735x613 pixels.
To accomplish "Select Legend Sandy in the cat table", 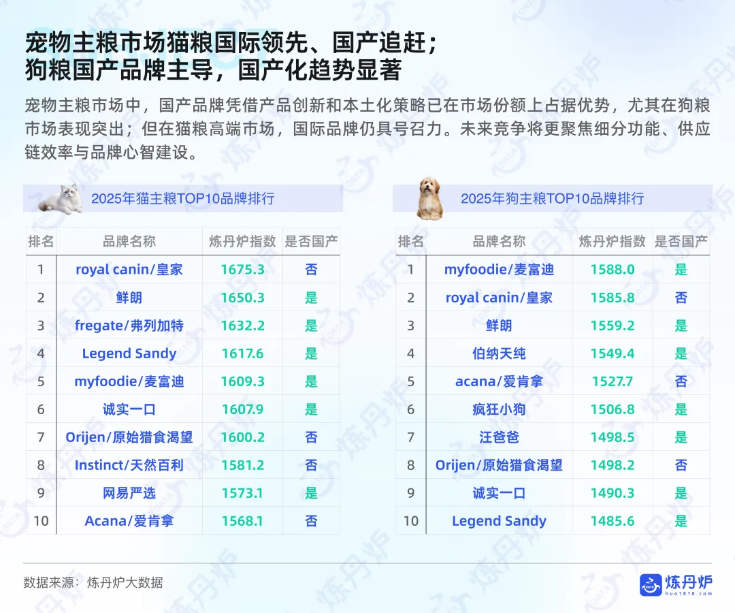I will pyautogui.click(x=129, y=353).
